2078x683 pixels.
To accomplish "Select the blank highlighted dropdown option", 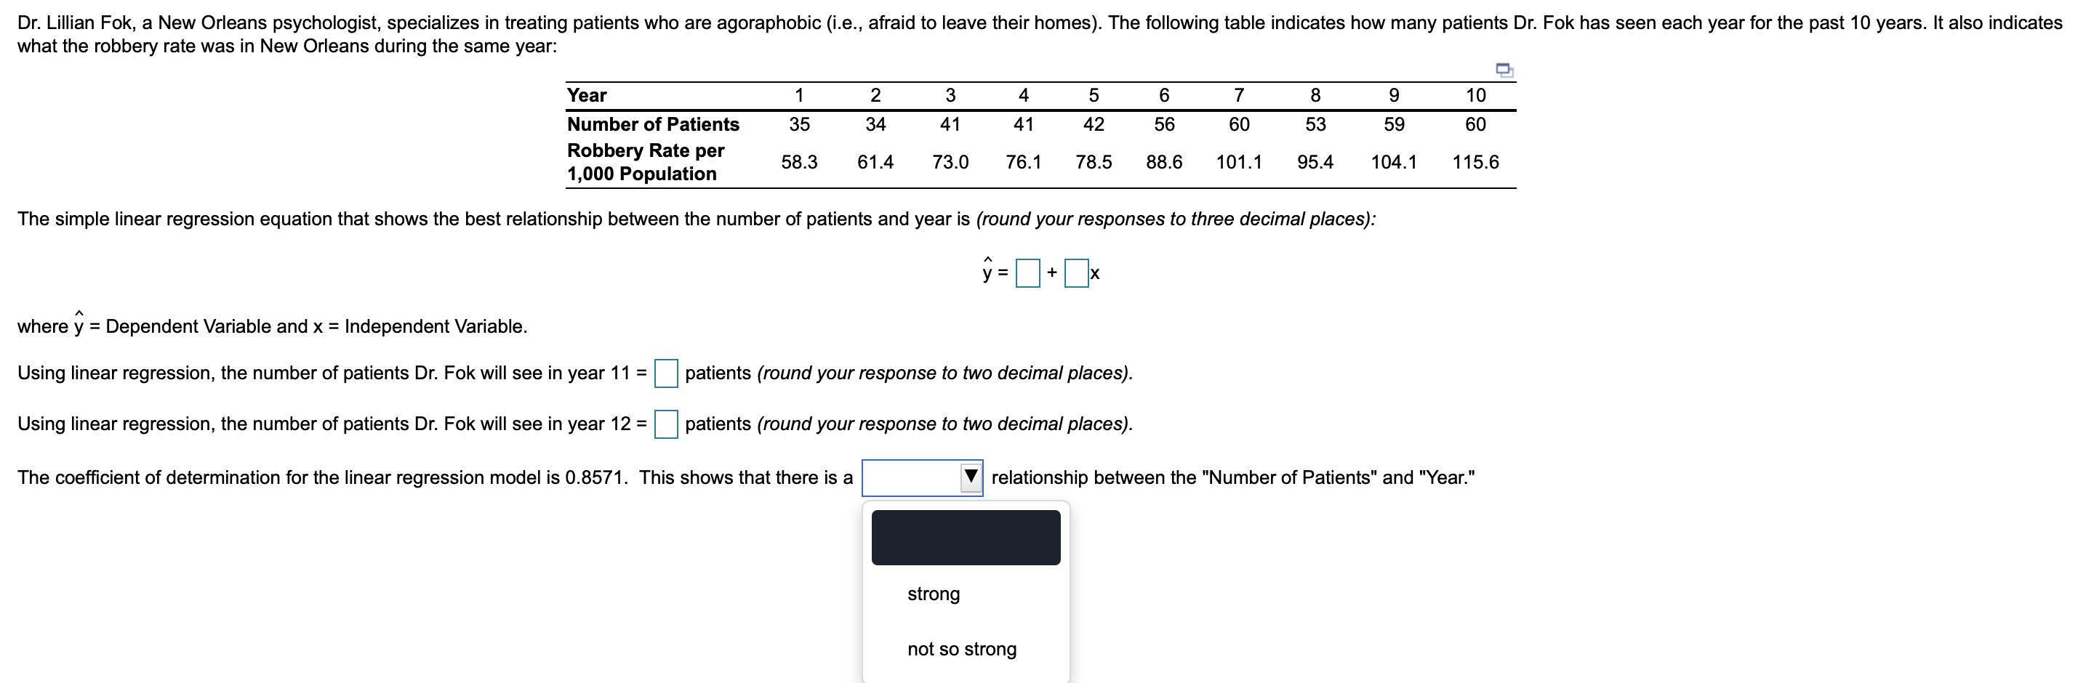I will pos(966,538).
